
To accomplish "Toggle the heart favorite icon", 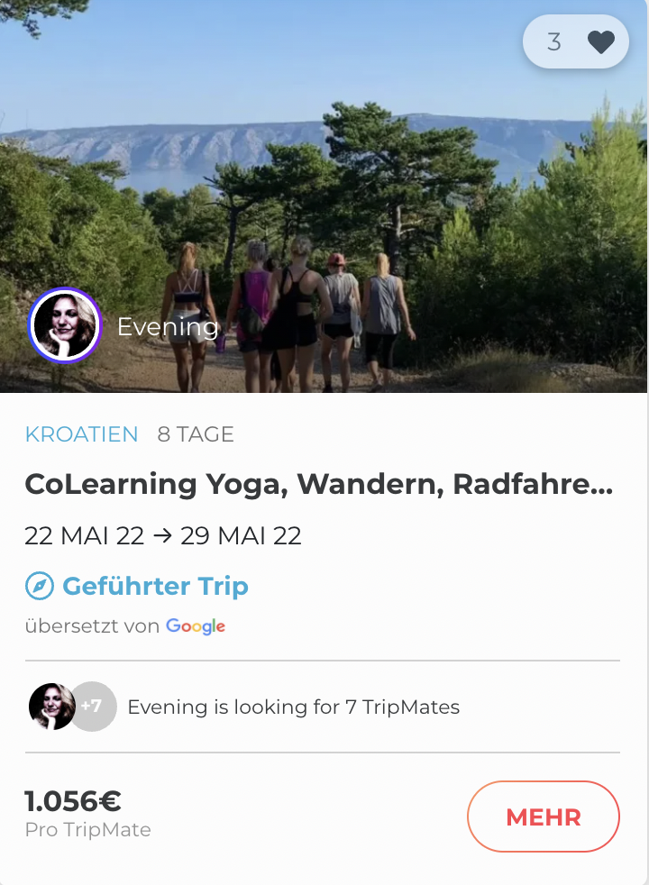I will pos(600,42).
